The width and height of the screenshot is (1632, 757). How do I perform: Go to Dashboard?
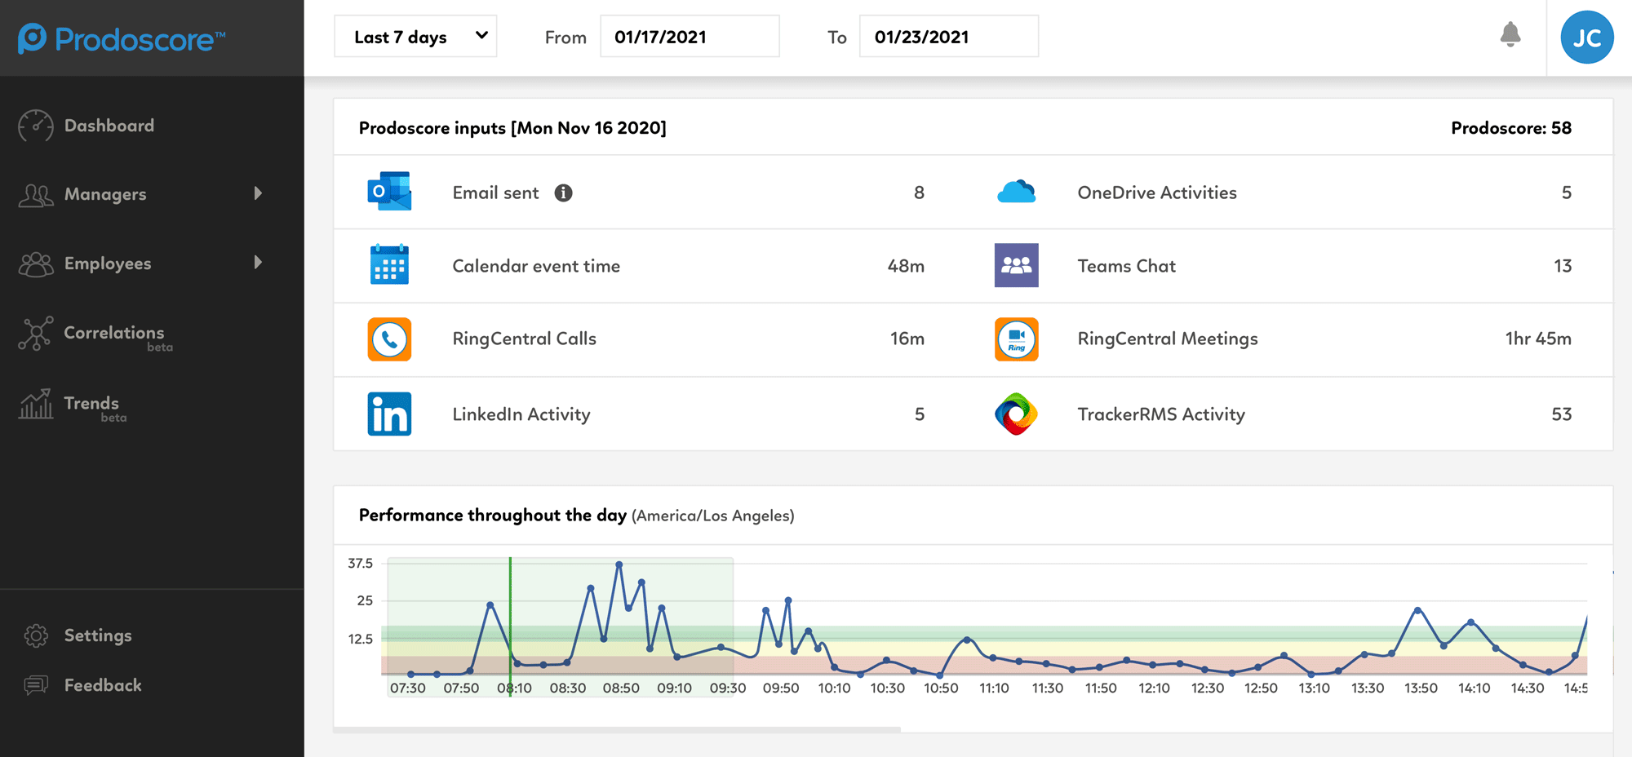coord(109,126)
